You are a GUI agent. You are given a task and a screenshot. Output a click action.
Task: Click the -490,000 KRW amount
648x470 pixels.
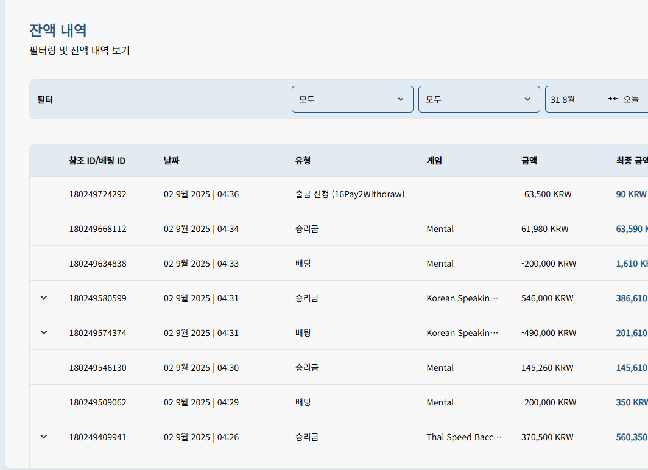click(x=548, y=333)
